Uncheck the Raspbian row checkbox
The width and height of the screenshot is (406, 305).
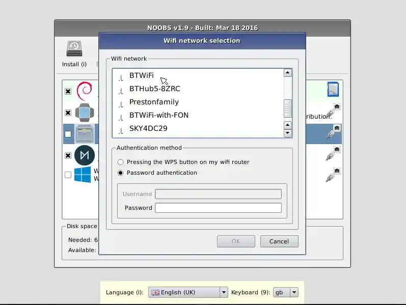point(68,91)
